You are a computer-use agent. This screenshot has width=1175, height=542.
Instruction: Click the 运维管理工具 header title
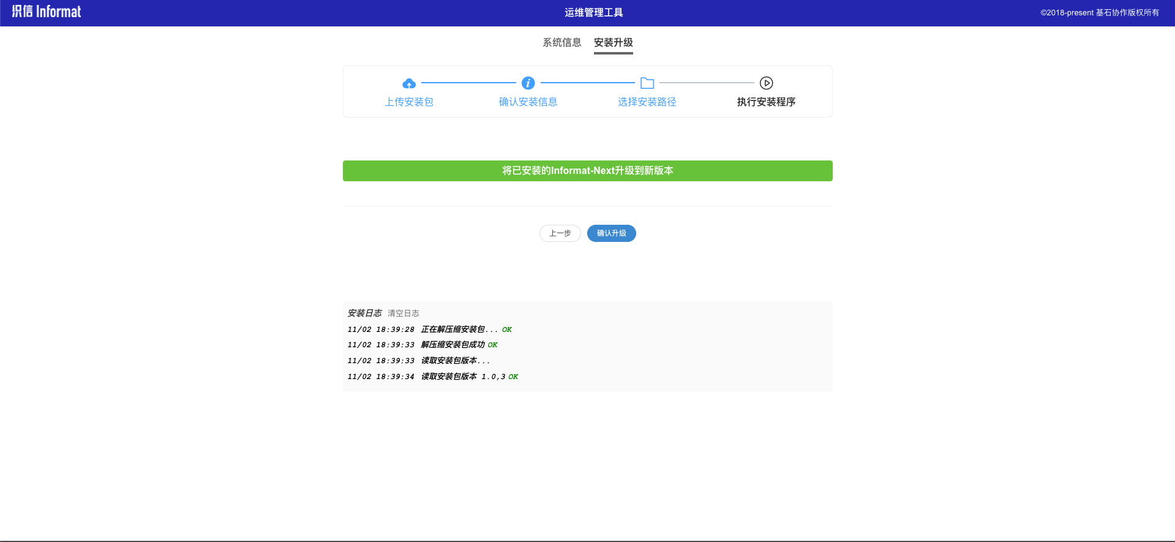593,13
